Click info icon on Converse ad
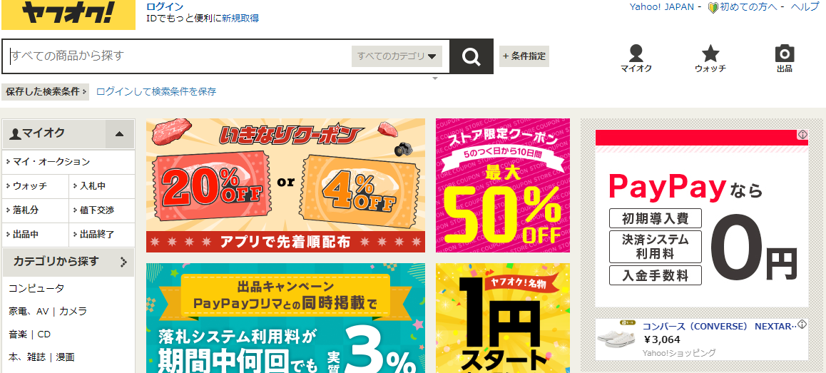Screen dimensions: 826x373 (x=802, y=325)
